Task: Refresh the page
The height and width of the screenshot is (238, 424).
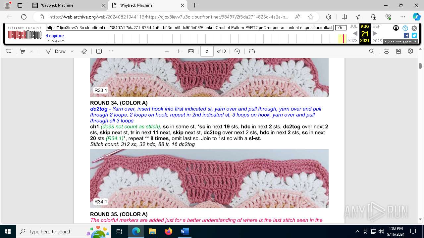Action: (x=24, y=17)
